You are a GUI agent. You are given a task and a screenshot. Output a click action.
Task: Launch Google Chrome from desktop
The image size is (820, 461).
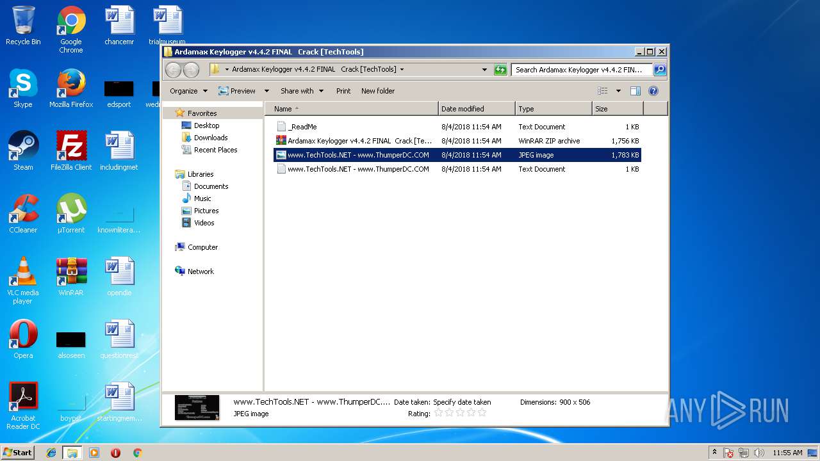click(71, 29)
